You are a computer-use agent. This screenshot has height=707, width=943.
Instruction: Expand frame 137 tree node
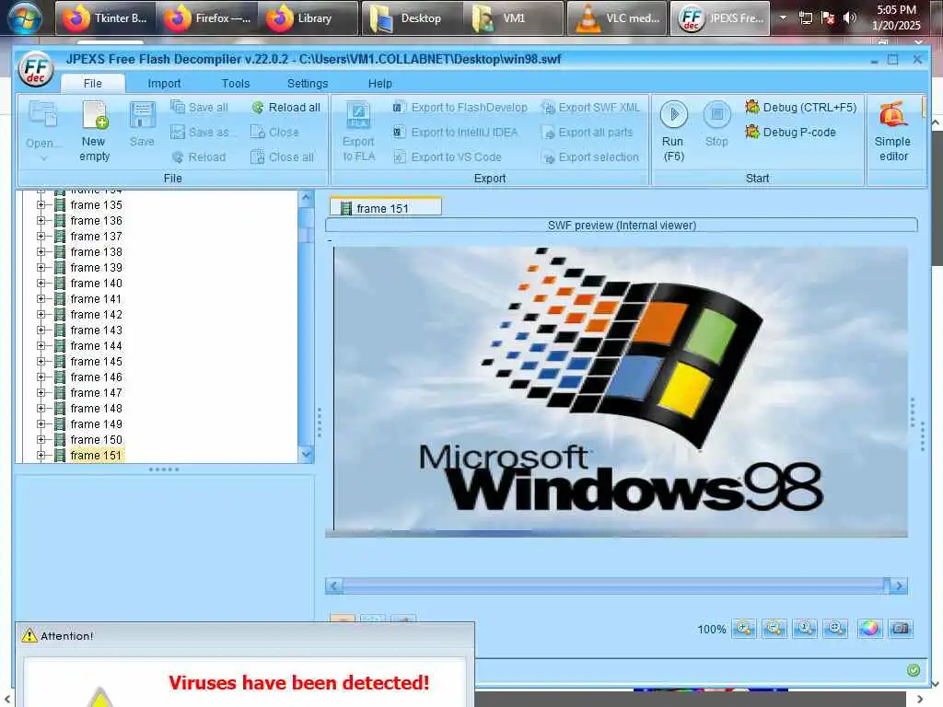point(41,237)
